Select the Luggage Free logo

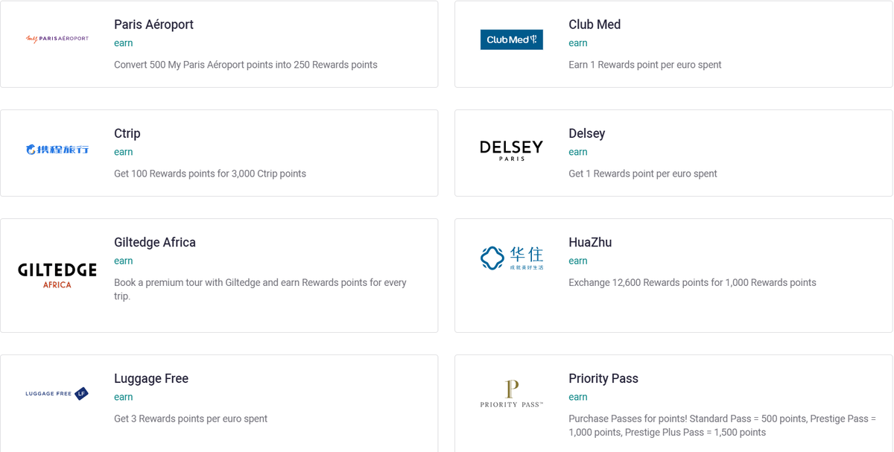pos(57,393)
